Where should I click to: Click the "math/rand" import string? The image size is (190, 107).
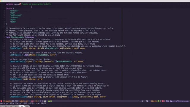(x=16, y=15)
